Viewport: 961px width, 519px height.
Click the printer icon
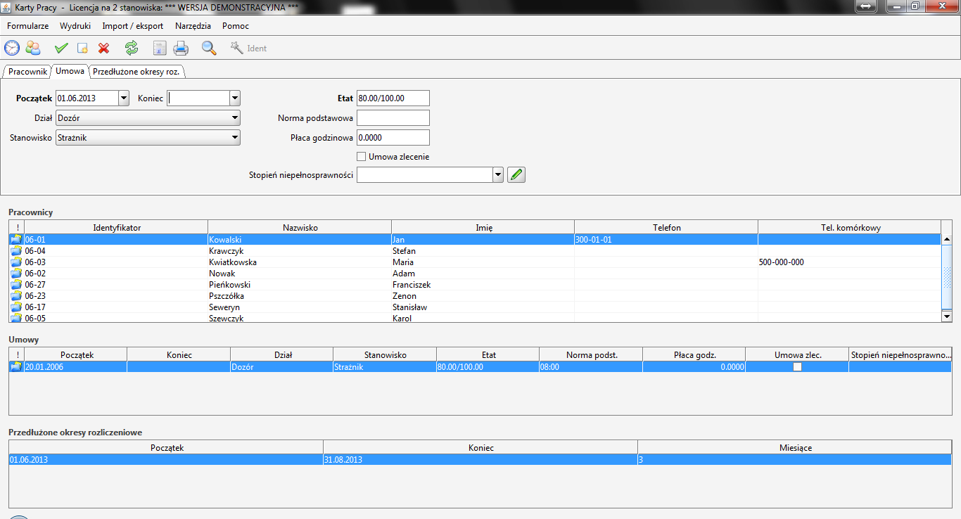[181, 49]
